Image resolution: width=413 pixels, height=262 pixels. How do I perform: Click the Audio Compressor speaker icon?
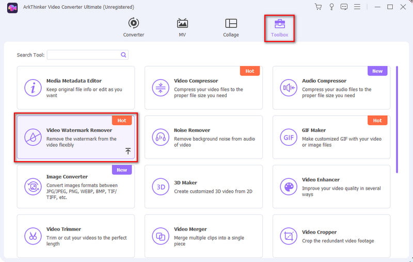pyautogui.click(x=289, y=88)
